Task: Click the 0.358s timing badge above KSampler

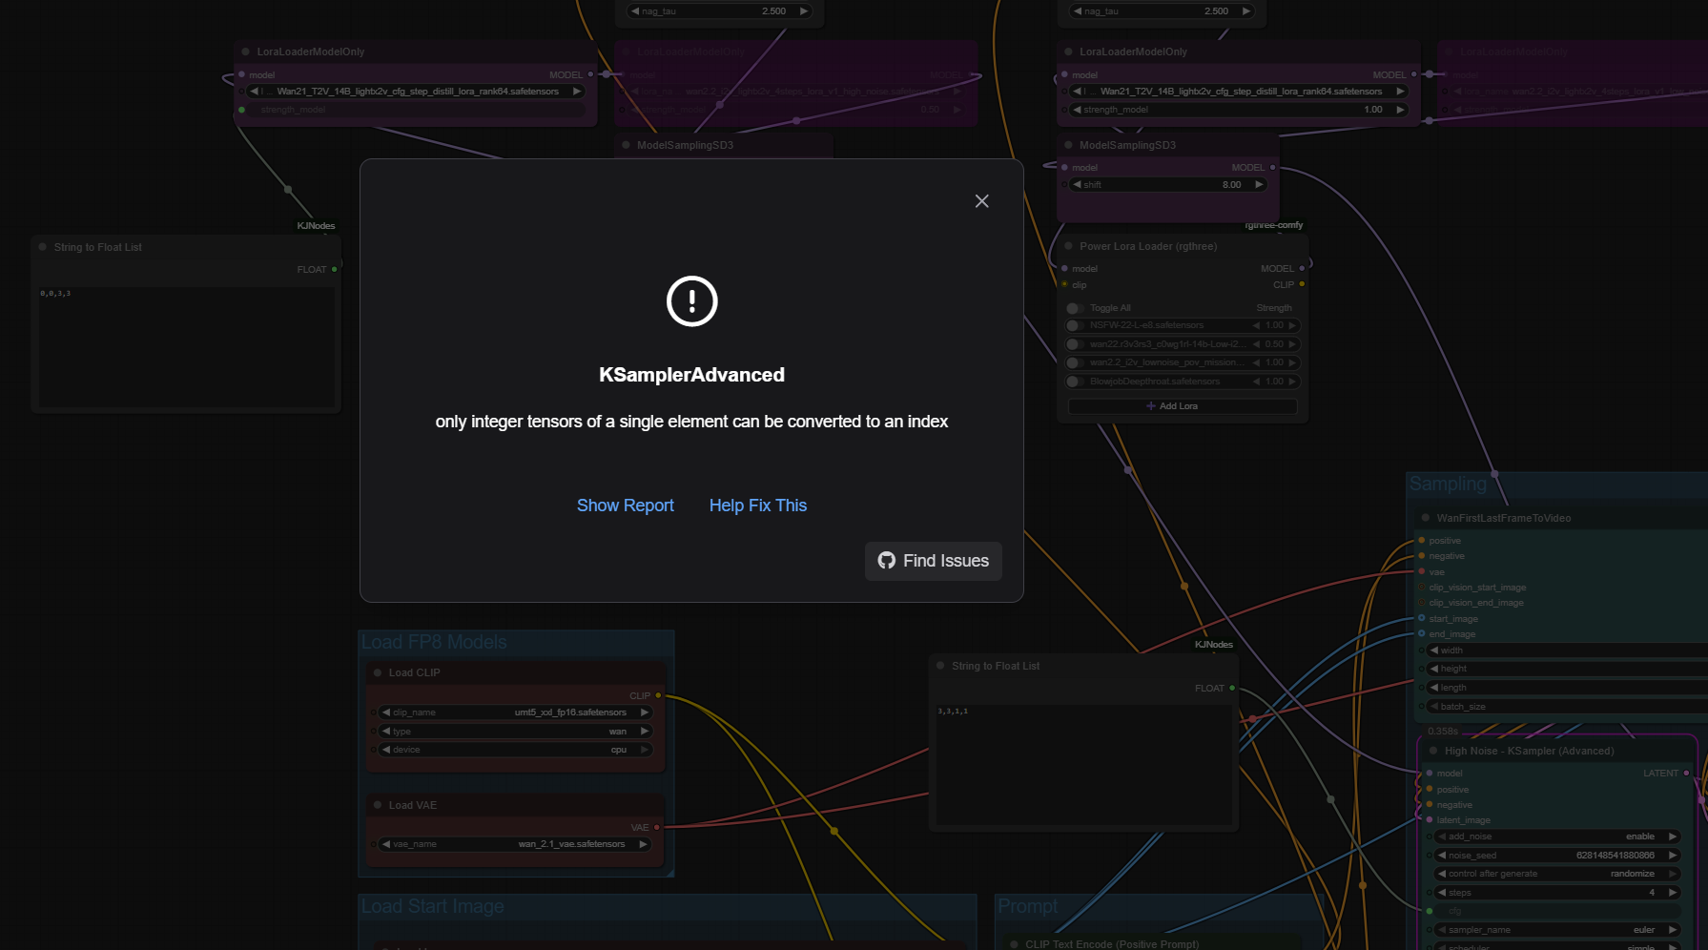Action: click(1442, 732)
